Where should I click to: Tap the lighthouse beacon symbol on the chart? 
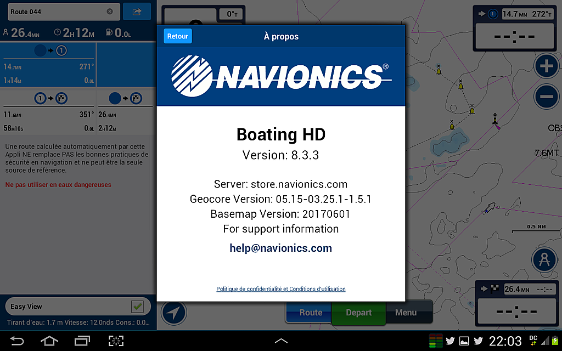click(496, 120)
